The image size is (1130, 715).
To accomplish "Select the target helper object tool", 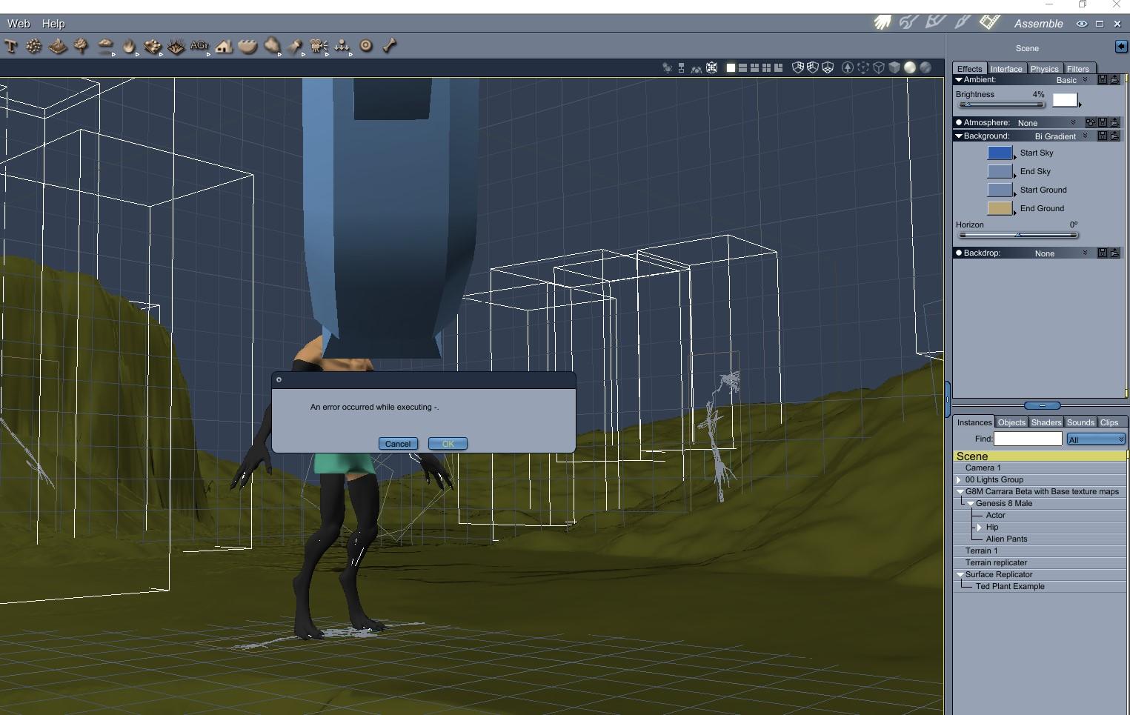I will tap(366, 46).
